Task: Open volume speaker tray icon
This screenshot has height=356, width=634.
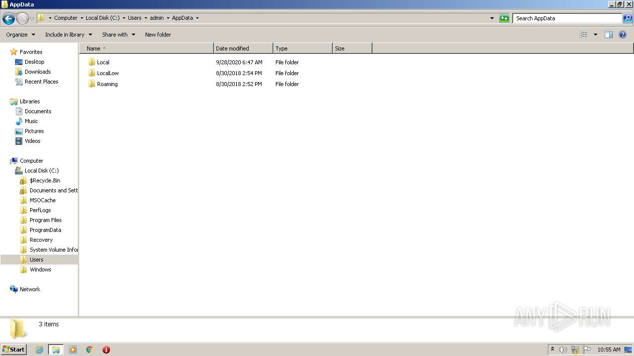Action: pyautogui.click(x=563, y=350)
